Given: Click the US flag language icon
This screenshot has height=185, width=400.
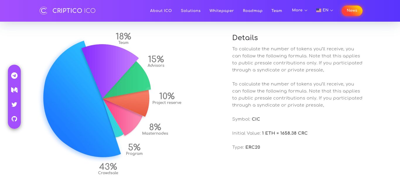Looking at the screenshot, I should click(x=319, y=10).
